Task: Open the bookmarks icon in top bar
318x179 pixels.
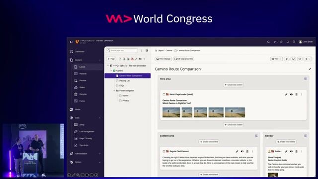Action: [x=287, y=42]
